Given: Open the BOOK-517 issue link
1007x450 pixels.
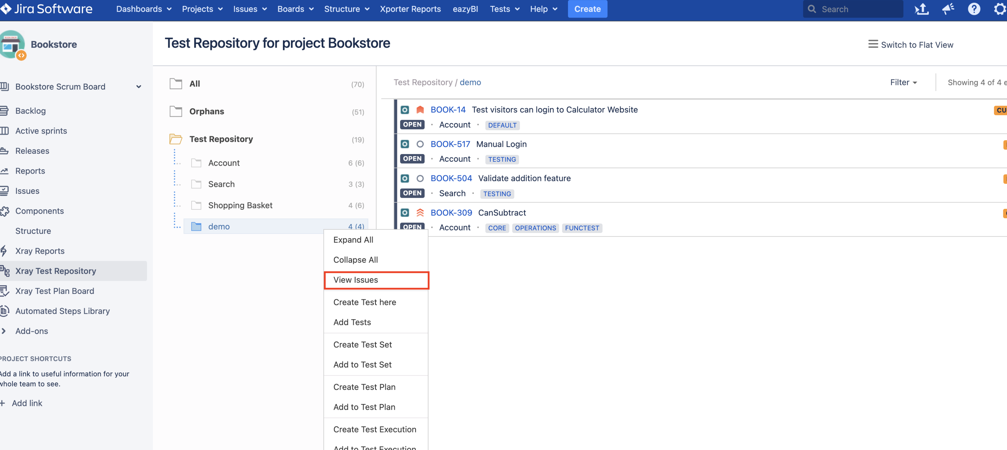Looking at the screenshot, I should pos(450,144).
